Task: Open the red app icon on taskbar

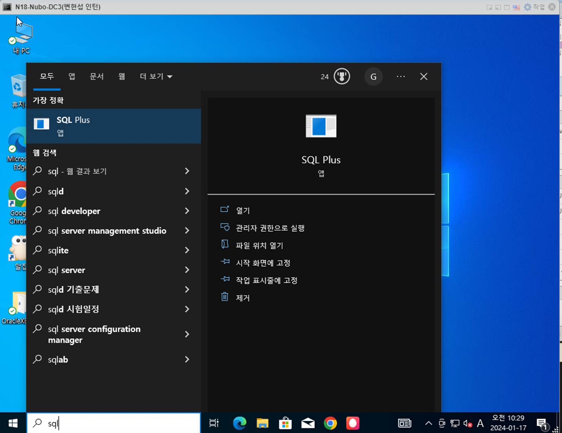Action: (x=353, y=423)
